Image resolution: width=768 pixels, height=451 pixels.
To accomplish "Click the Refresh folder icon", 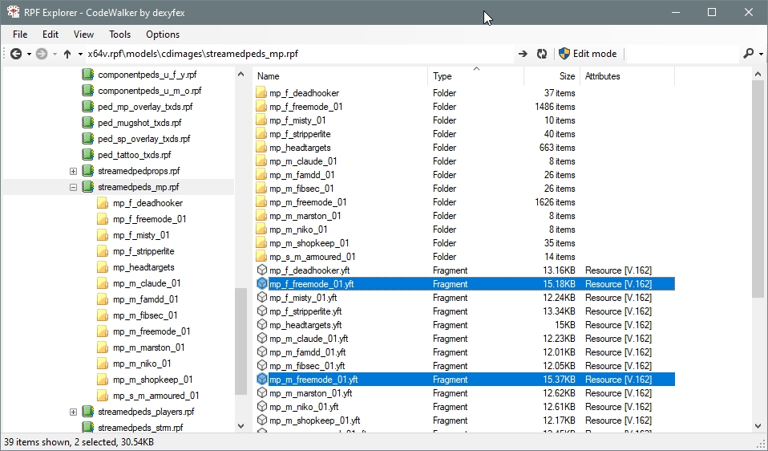I will tap(542, 54).
